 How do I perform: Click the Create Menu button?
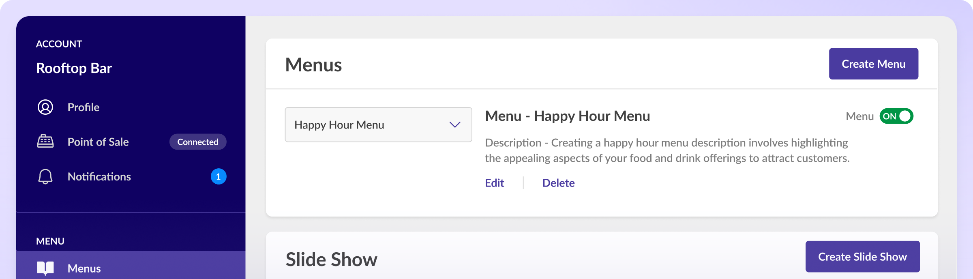click(874, 64)
